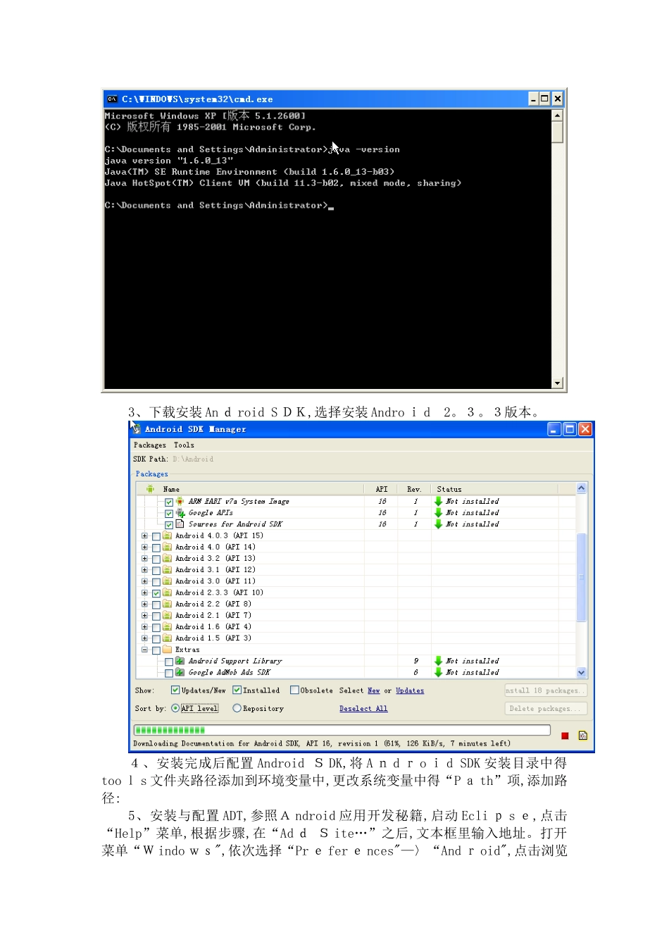669x947 pixels.
Task: Click the green arrow beside Google AdMob status
Action: pyautogui.click(x=438, y=672)
